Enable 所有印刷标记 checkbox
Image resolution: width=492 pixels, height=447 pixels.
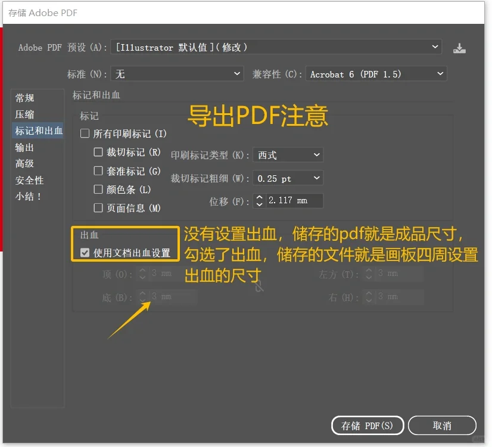point(85,134)
